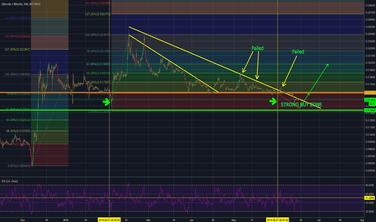This screenshot has width=376, height=222.
Task: Click the 0.014849 green price tag
Action: [370, 100]
